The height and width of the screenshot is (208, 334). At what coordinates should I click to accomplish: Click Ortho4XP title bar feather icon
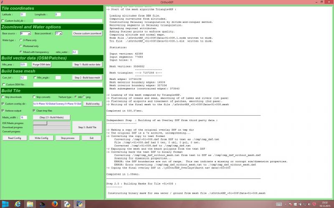(2, 2)
